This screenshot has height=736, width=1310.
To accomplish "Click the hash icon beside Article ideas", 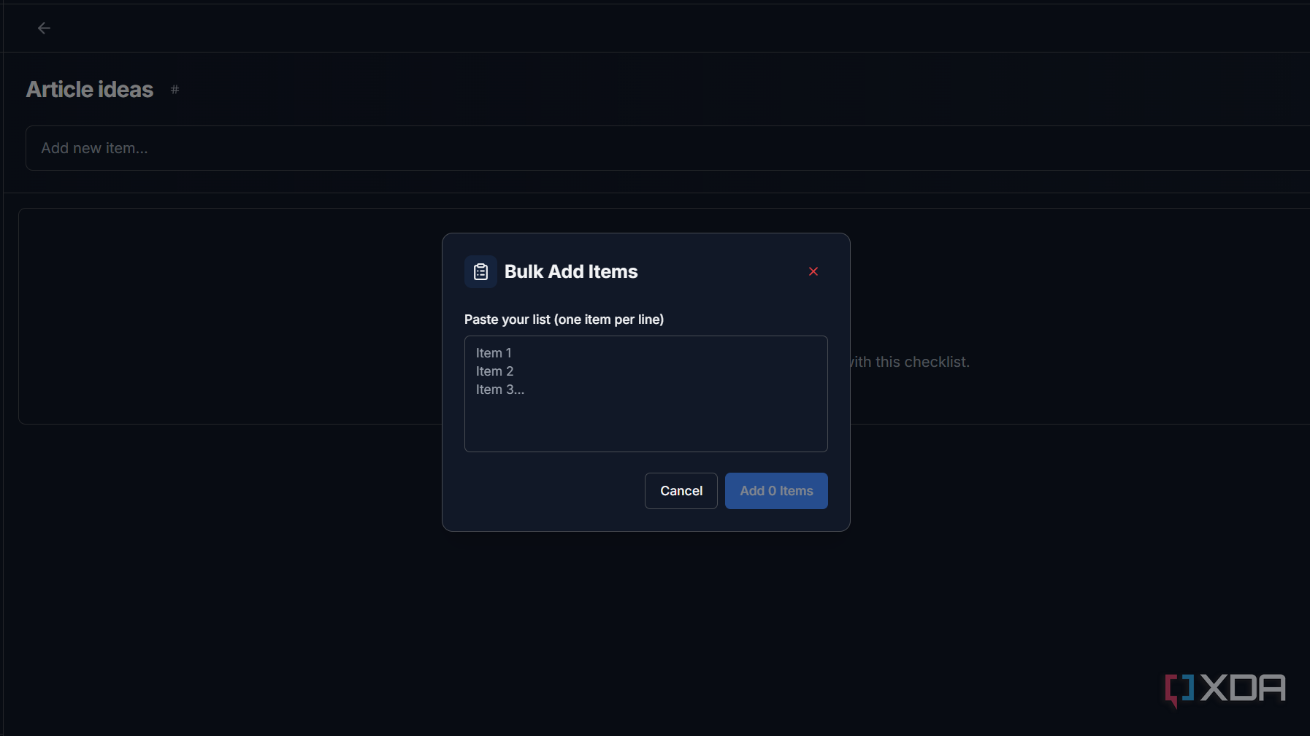I will click(x=175, y=89).
